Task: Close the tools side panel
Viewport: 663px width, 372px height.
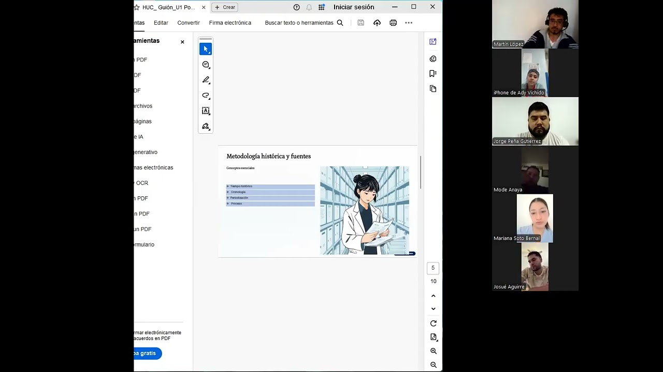Action: [x=182, y=42]
